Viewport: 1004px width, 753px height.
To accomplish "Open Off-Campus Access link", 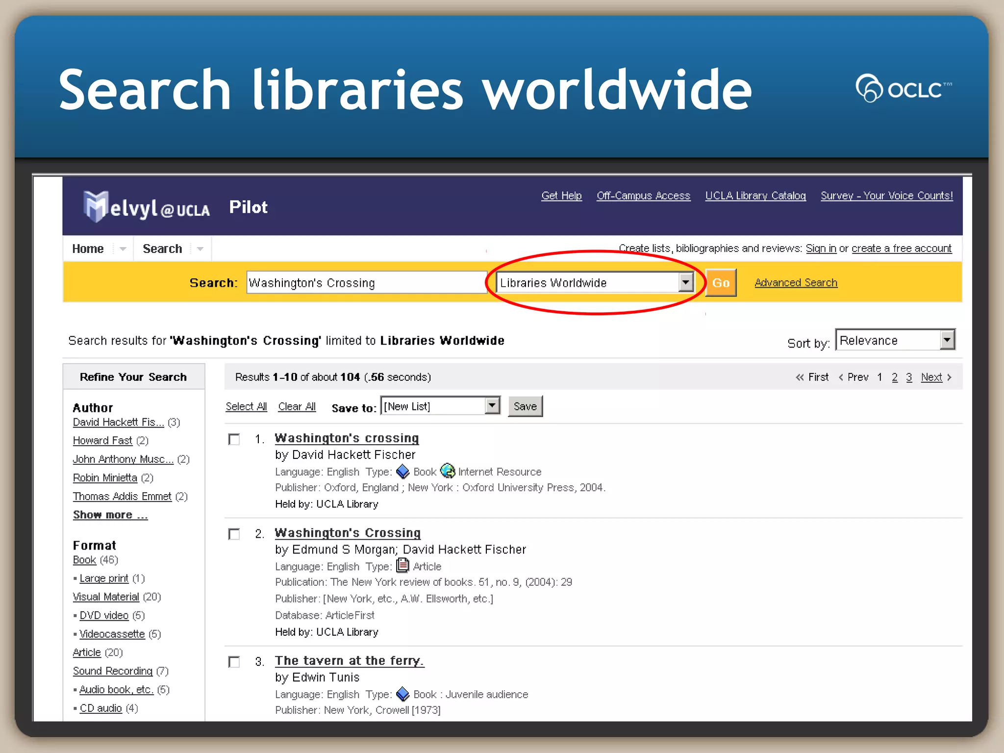I will [x=643, y=196].
